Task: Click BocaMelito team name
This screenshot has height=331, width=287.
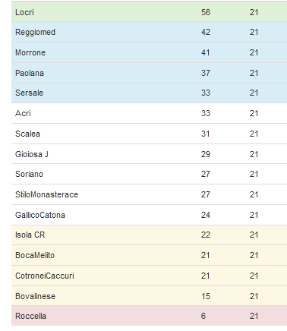Action: (35, 255)
